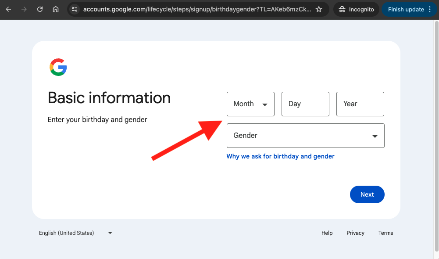This screenshot has width=439, height=259.
Task: Open the Terms link
Action: click(x=385, y=233)
